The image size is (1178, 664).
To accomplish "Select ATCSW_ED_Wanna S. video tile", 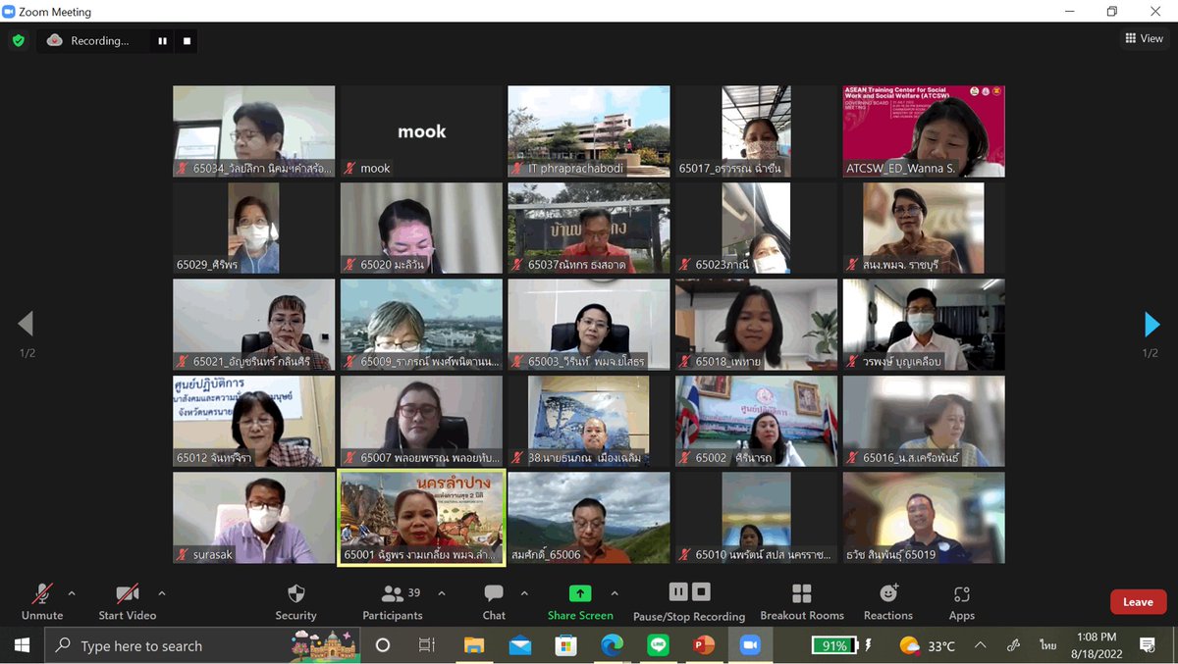I will (924, 131).
